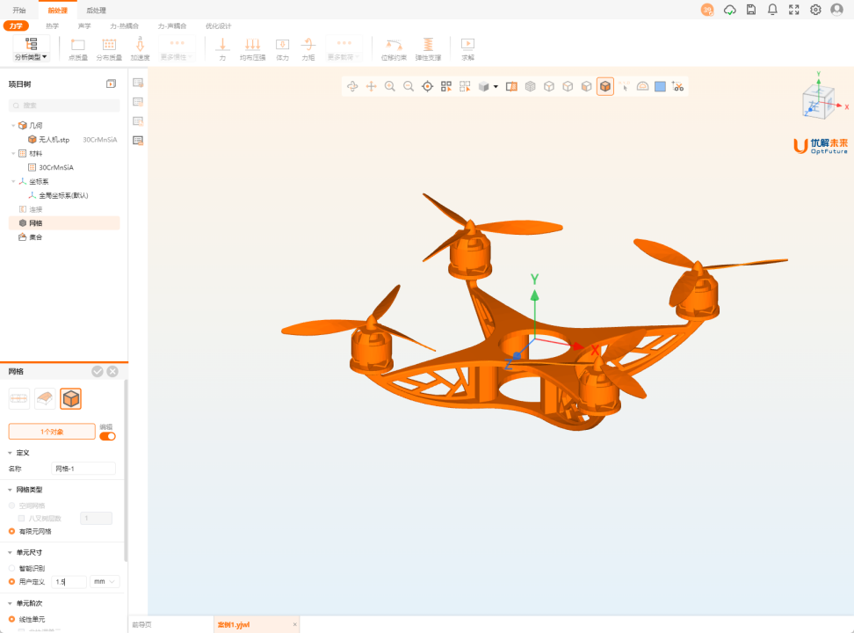The height and width of the screenshot is (633, 854).
Task: Select 有限元网格 radio button
Action: tap(11, 531)
